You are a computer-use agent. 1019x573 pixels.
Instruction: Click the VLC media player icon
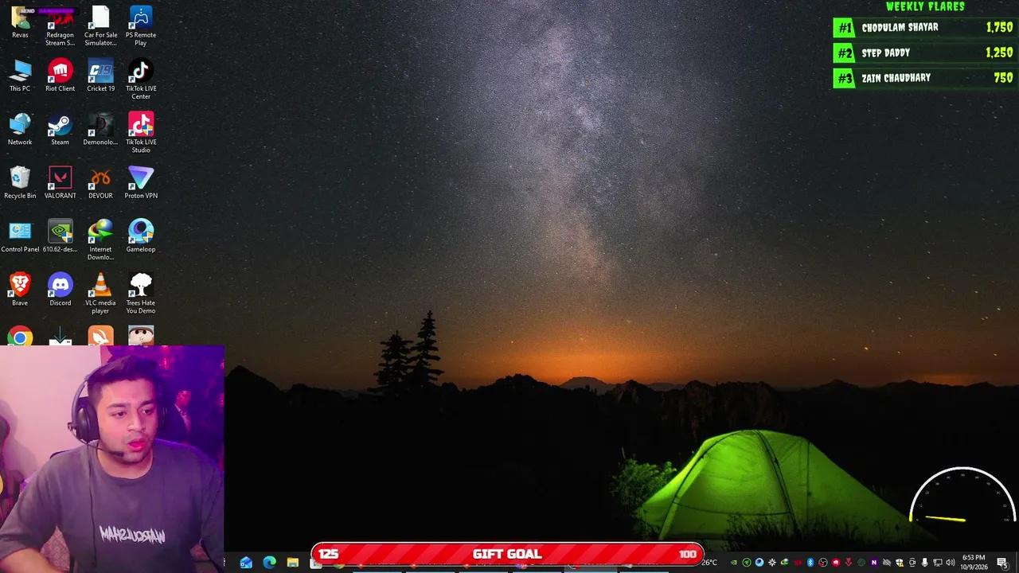coord(100,294)
